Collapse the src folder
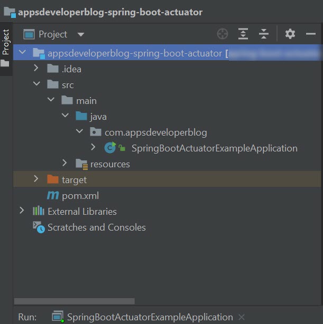Screen dimensions: 323x324 [36, 84]
